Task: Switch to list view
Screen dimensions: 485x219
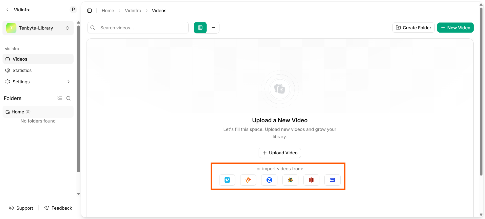Action: (213, 28)
